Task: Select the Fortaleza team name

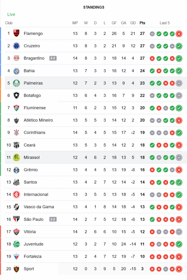Action: point(32,256)
